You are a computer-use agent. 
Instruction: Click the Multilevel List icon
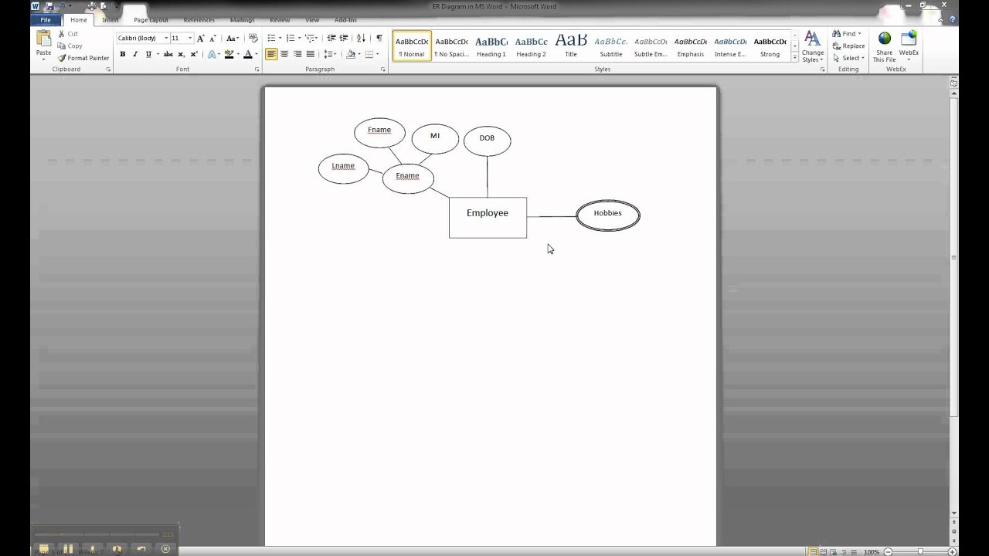pyautogui.click(x=310, y=38)
